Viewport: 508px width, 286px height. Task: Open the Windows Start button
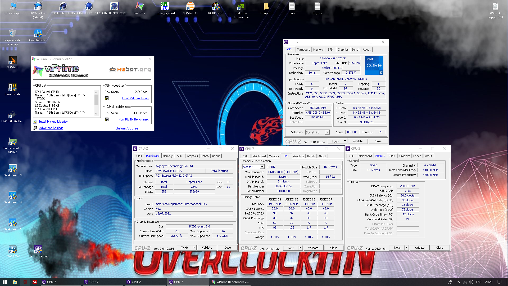pyautogui.click(x=5, y=282)
